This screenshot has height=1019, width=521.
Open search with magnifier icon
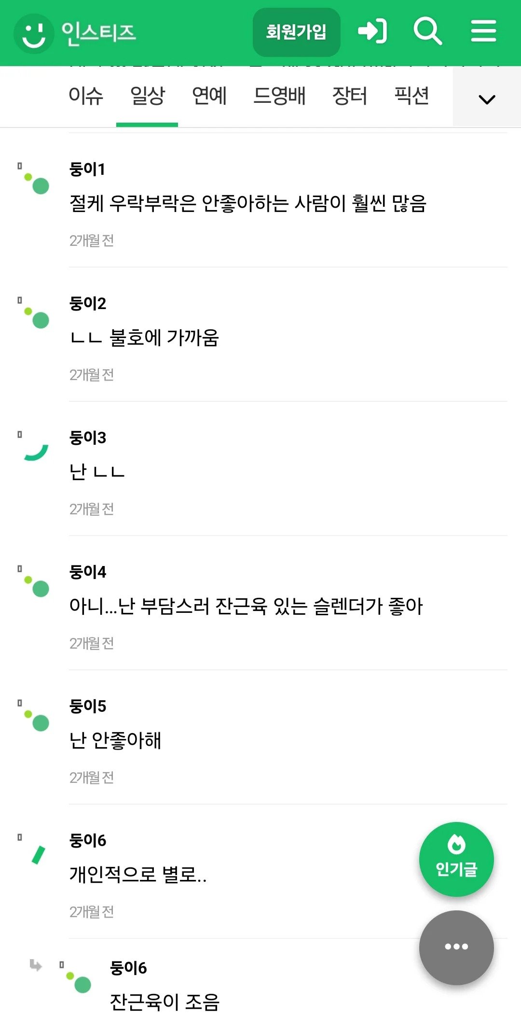click(427, 32)
